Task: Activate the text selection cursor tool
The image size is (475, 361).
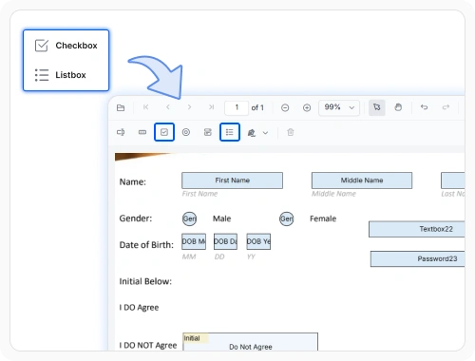Action: (377, 107)
